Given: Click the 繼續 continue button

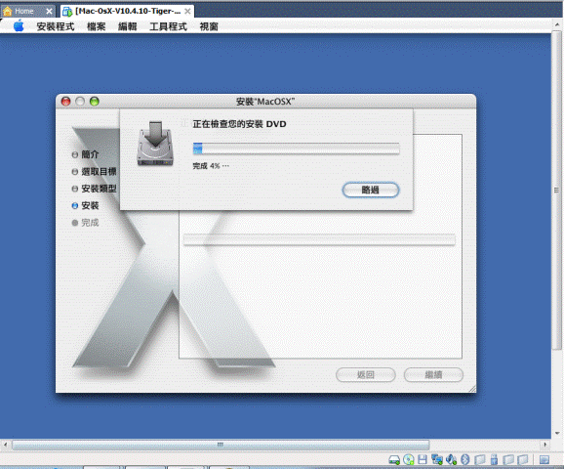Looking at the screenshot, I should [x=433, y=374].
